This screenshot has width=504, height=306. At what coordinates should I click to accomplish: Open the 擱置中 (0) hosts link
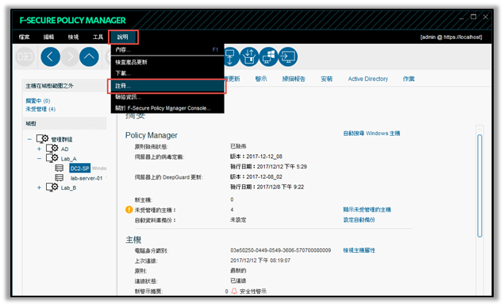pos(38,101)
